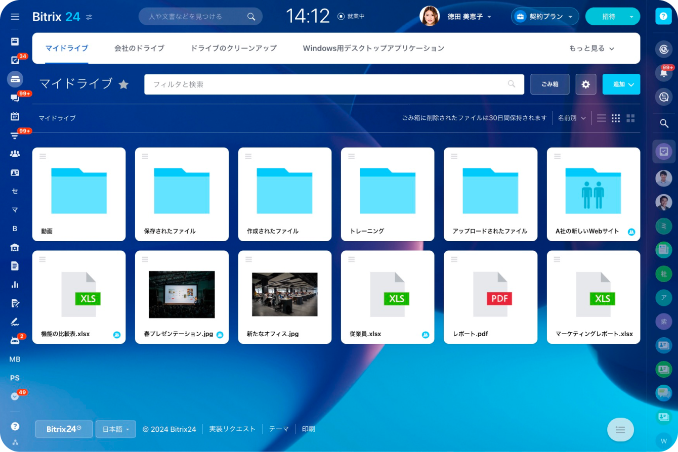Open the 春プレゼンテーション.jpg thumbnail
The height and width of the screenshot is (452, 678).
tap(182, 294)
